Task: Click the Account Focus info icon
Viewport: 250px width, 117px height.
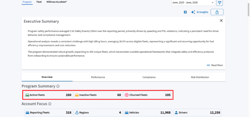Action: click(x=50, y=104)
